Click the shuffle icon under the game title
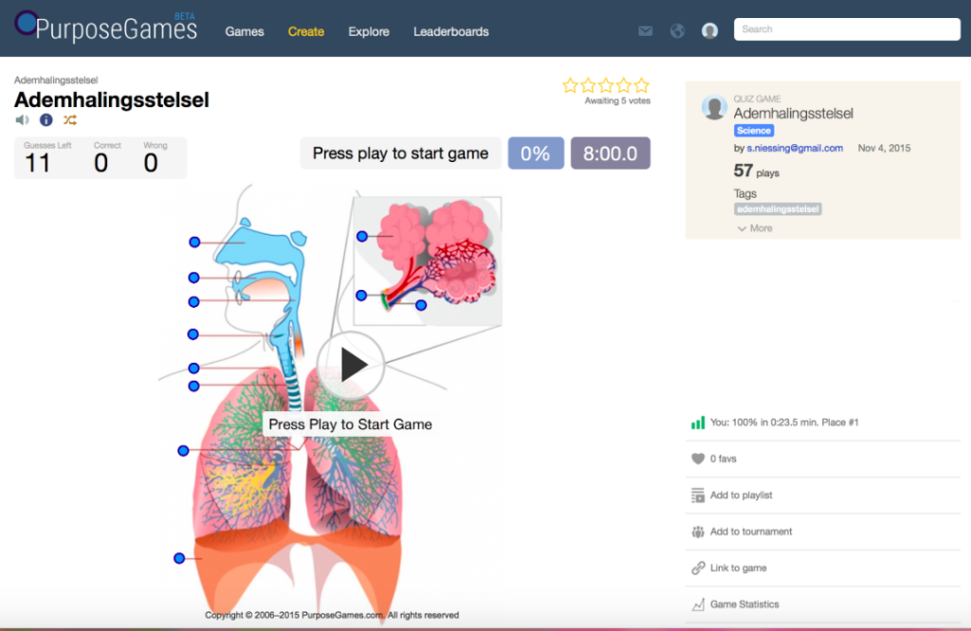971x631 pixels. [x=68, y=119]
